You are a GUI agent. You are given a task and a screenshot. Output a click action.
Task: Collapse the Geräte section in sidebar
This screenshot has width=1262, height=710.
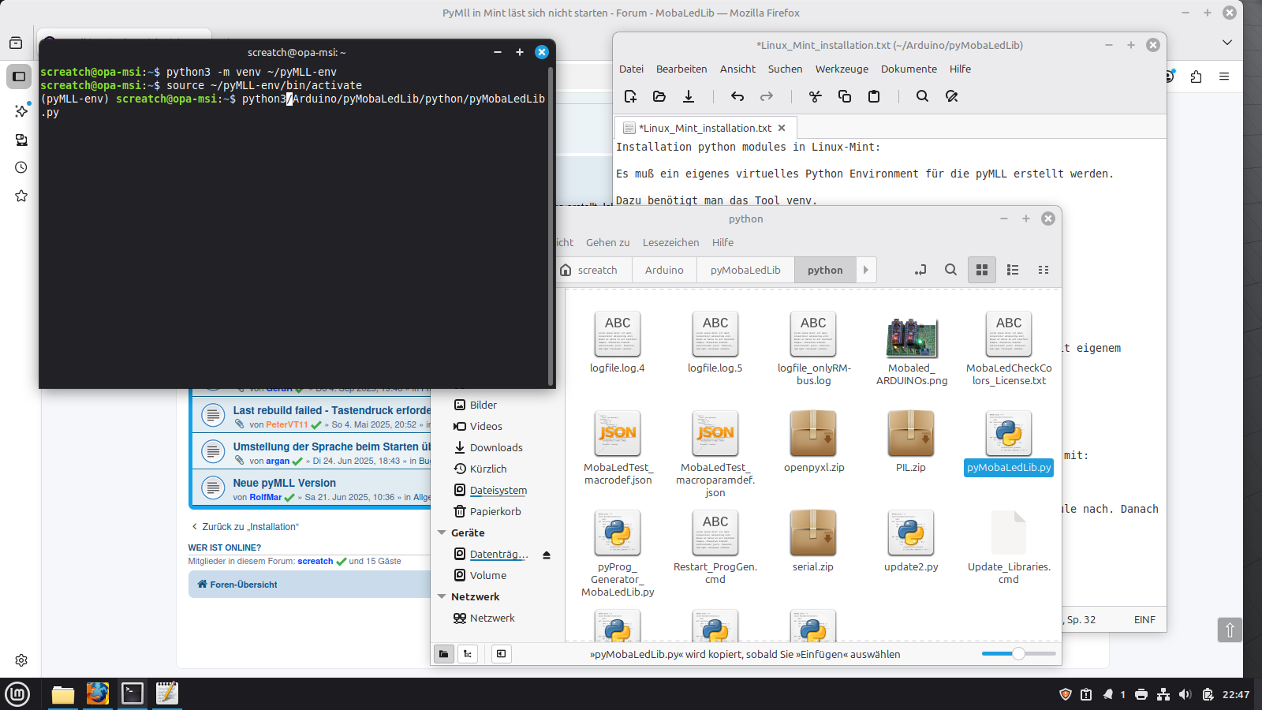tap(442, 533)
